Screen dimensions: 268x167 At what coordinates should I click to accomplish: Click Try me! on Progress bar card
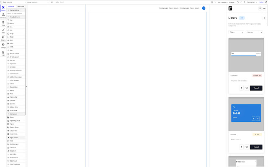pyautogui.click(x=256, y=88)
